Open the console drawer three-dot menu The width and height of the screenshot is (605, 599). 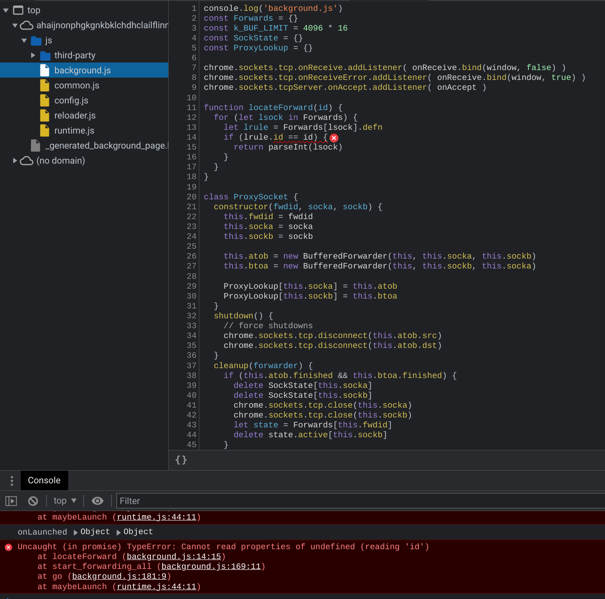coord(12,481)
